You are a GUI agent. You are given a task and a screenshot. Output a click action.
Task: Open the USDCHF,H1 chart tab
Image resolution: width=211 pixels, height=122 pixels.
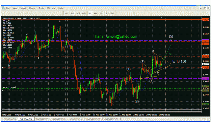[x=76, y=119]
